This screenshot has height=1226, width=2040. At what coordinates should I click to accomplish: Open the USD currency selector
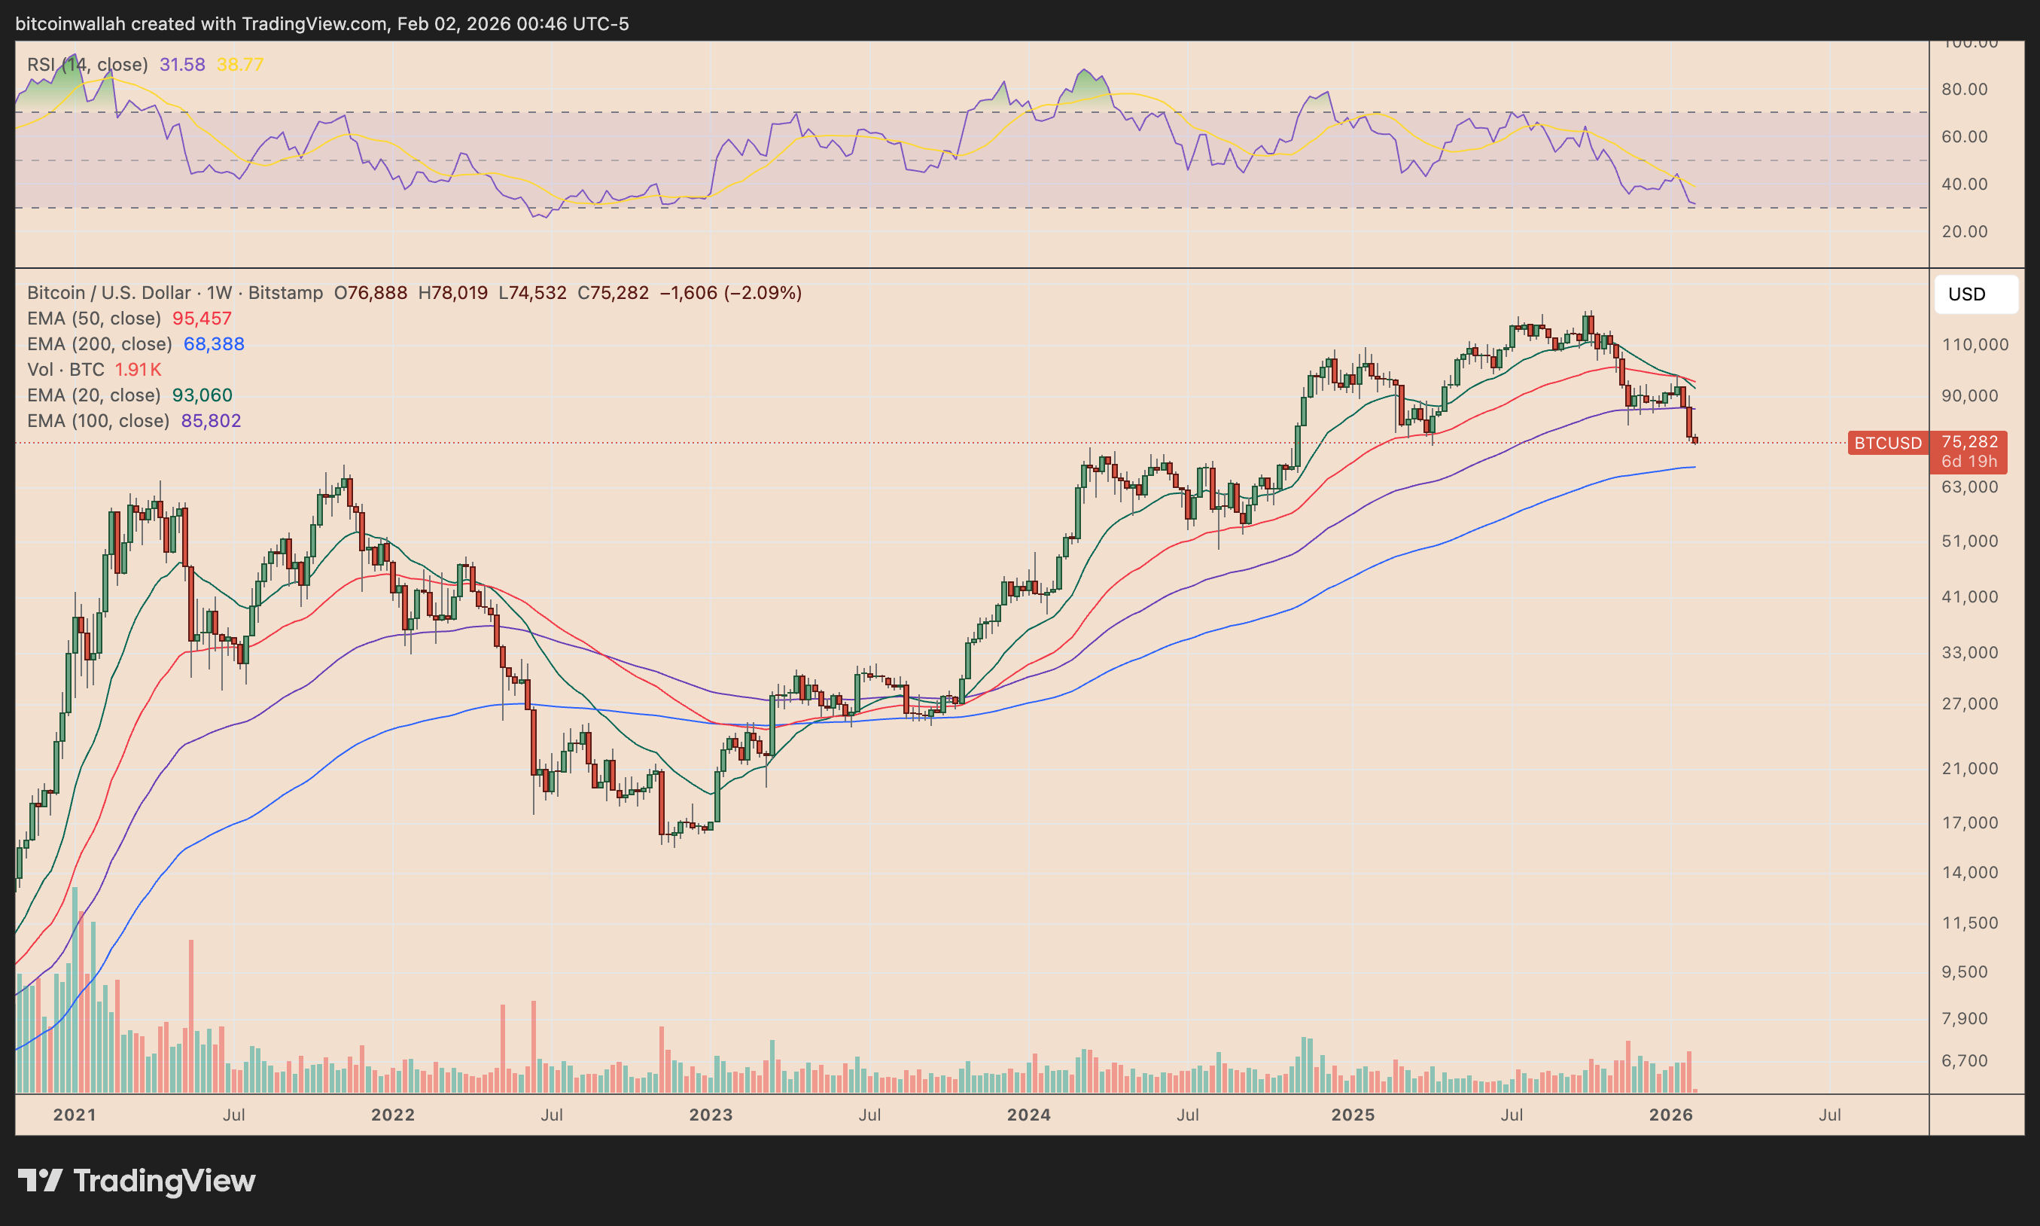(x=1975, y=294)
